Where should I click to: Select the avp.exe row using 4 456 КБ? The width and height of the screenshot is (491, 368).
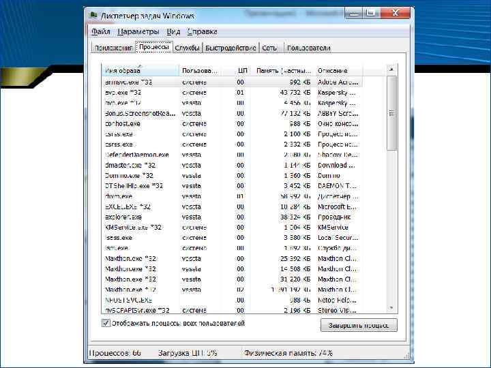click(232, 103)
